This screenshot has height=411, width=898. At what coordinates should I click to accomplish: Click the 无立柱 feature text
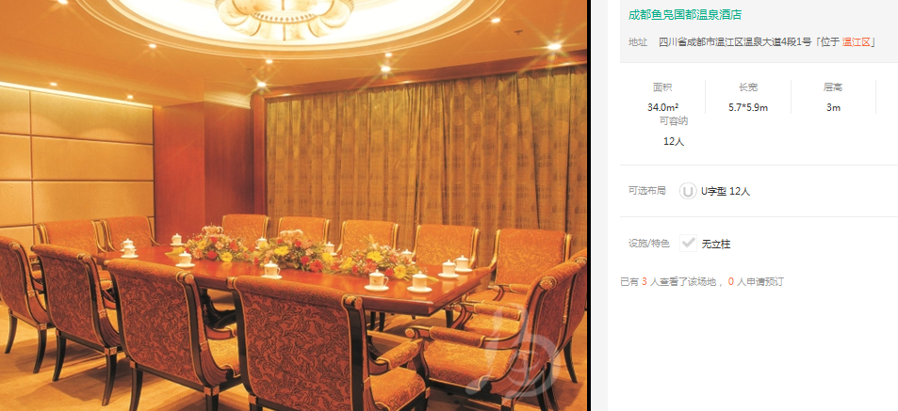tap(716, 245)
